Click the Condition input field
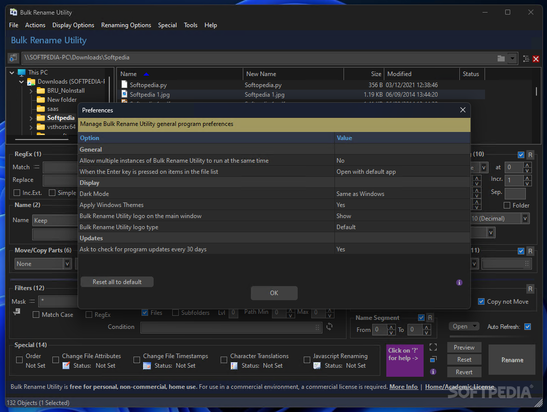547x412 pixels. tap(231, 327)
